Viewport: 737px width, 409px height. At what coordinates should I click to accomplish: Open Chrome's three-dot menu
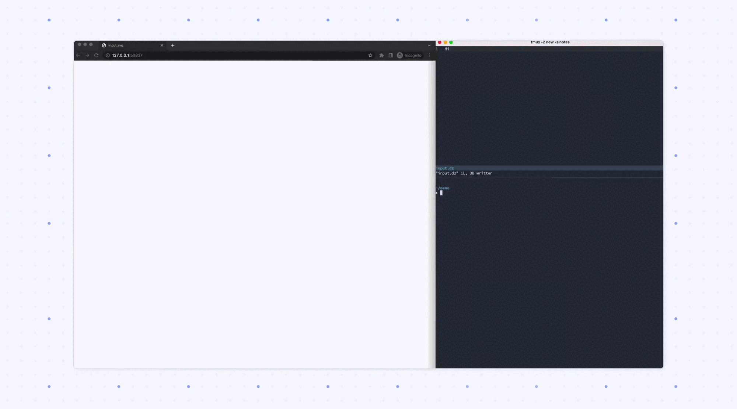429,55
